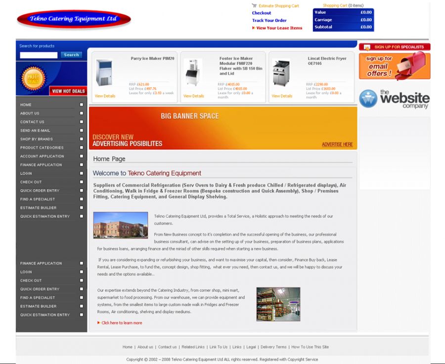445x364 pixels.
Task: Open View Your Lease Items
Action: click(x=279, y=28)
